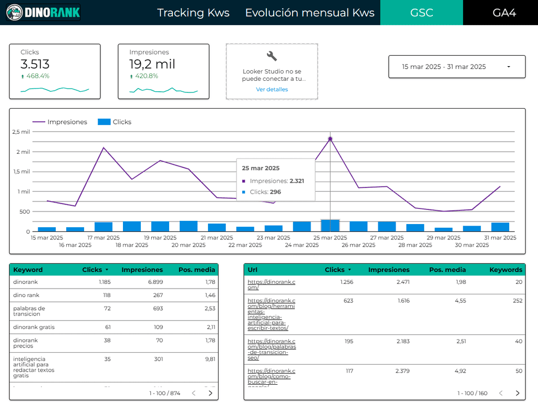The height and width of the screenshot is (402, 538).
Task: Click the Keyword column header
Action: pyautogui.click(x=28, y=270)
